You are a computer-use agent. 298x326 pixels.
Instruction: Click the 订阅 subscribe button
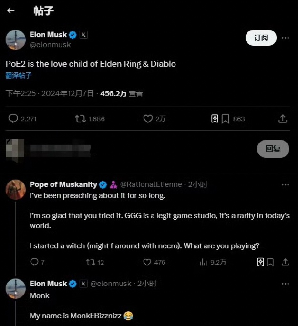[261, 38]
